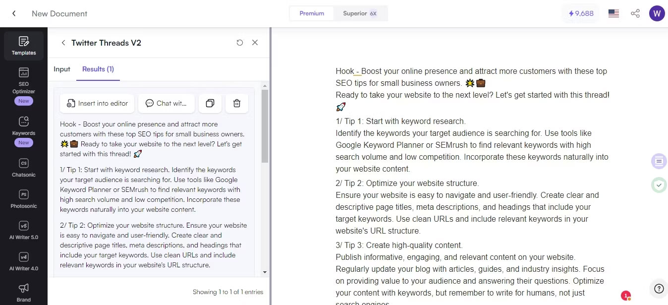668x305 pixels.
Task: Select the Premium quality mode
Action: [x=312, y=13]
